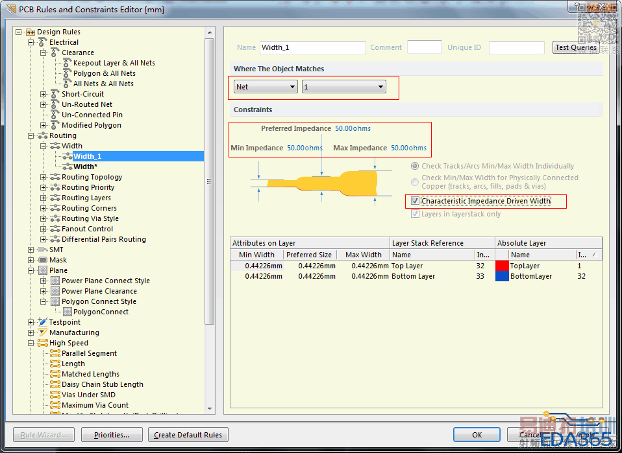Open Priorities dialog
622x453 pixels.
[112, 434]
